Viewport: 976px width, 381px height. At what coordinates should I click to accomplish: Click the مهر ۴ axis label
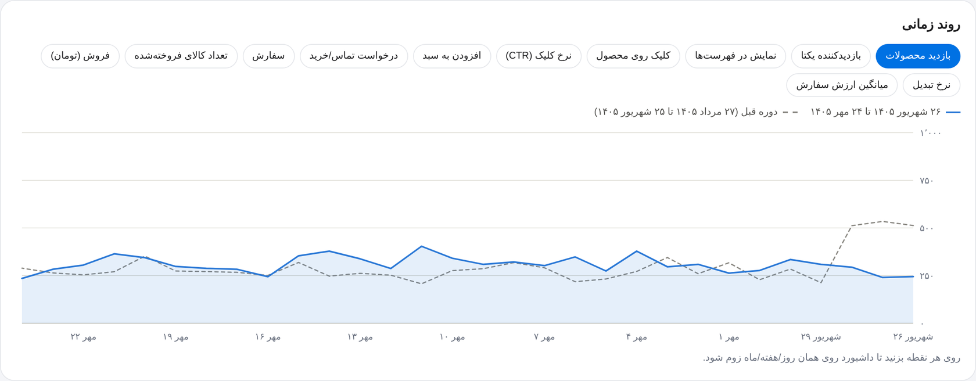pos(636,337)
